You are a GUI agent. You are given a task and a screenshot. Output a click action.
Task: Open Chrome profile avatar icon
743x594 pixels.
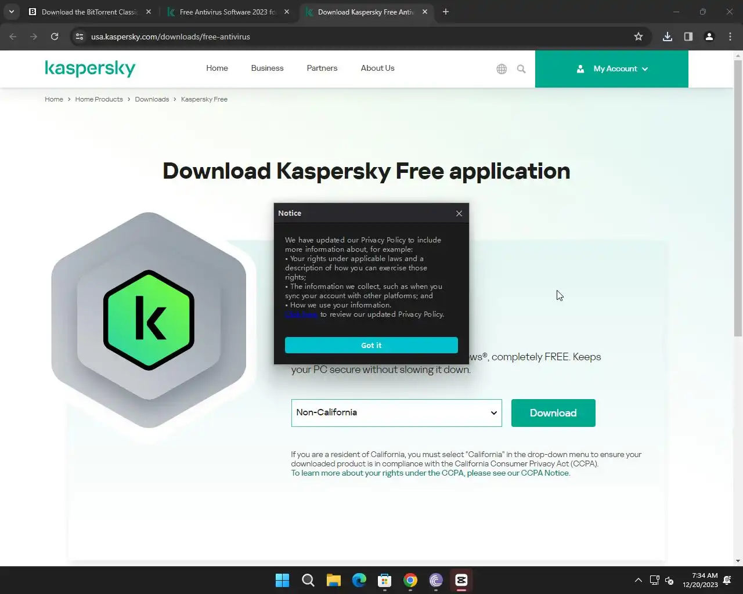pyautogui.click(x=709, y=37)
